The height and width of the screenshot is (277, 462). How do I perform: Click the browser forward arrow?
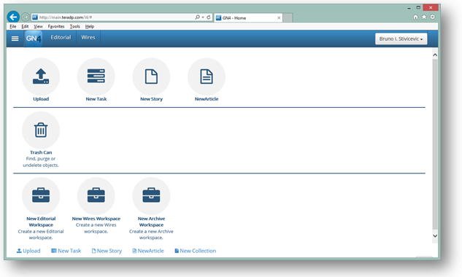tap(26, 17)
